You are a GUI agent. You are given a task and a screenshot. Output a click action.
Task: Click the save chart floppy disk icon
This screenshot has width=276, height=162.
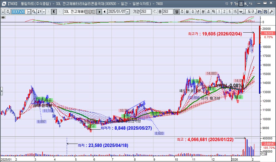tap(265, 12)
